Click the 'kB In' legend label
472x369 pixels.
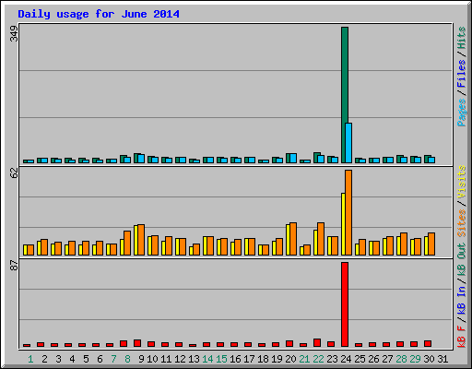click(461, 300)
